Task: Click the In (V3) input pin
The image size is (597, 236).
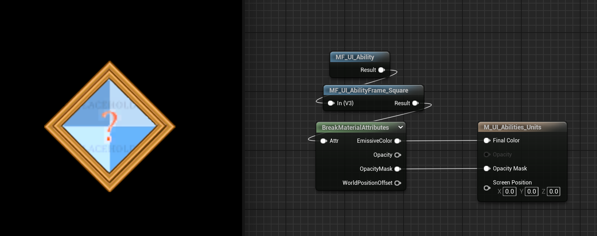Action: point(331,103)
